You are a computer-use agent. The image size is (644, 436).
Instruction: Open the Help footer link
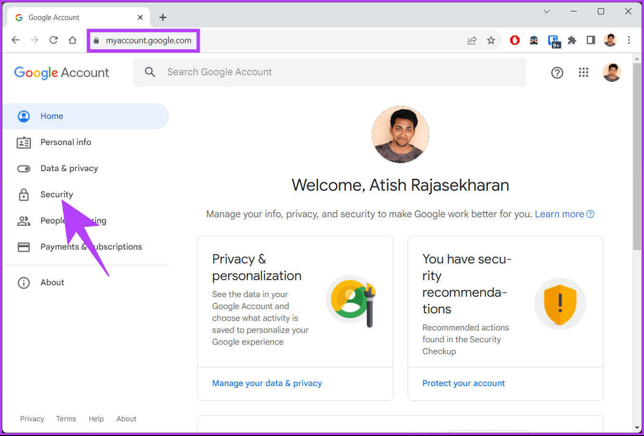pyautogui.click(x=96, y=419)
